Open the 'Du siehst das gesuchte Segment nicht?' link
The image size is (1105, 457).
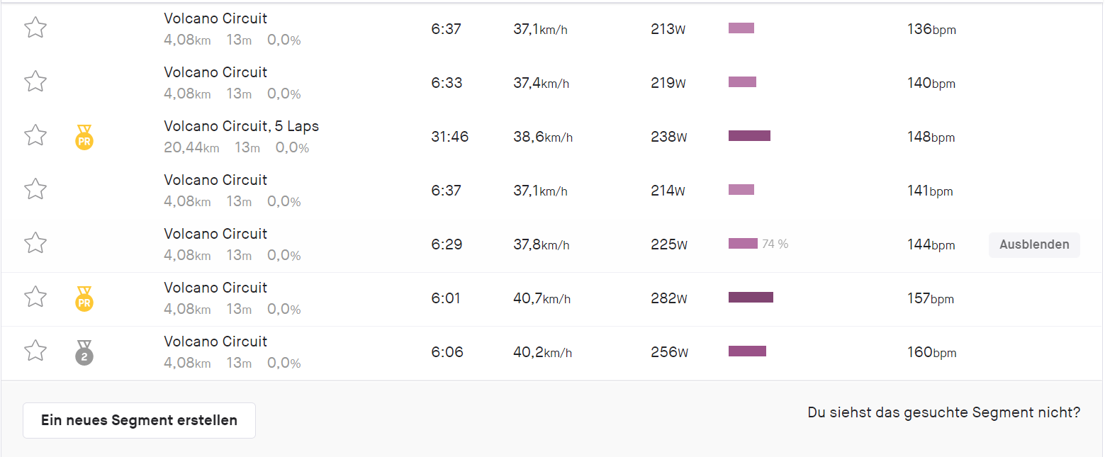point(943,412)
